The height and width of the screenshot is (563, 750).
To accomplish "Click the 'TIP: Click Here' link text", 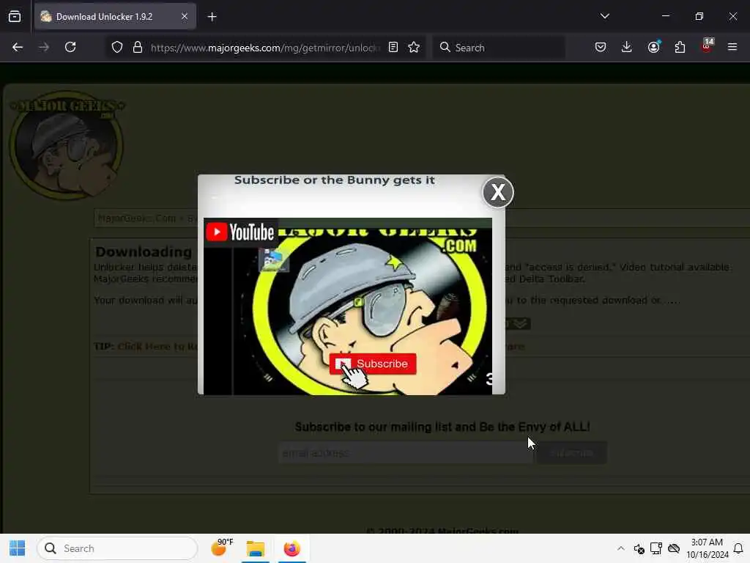I will (146, 346).
